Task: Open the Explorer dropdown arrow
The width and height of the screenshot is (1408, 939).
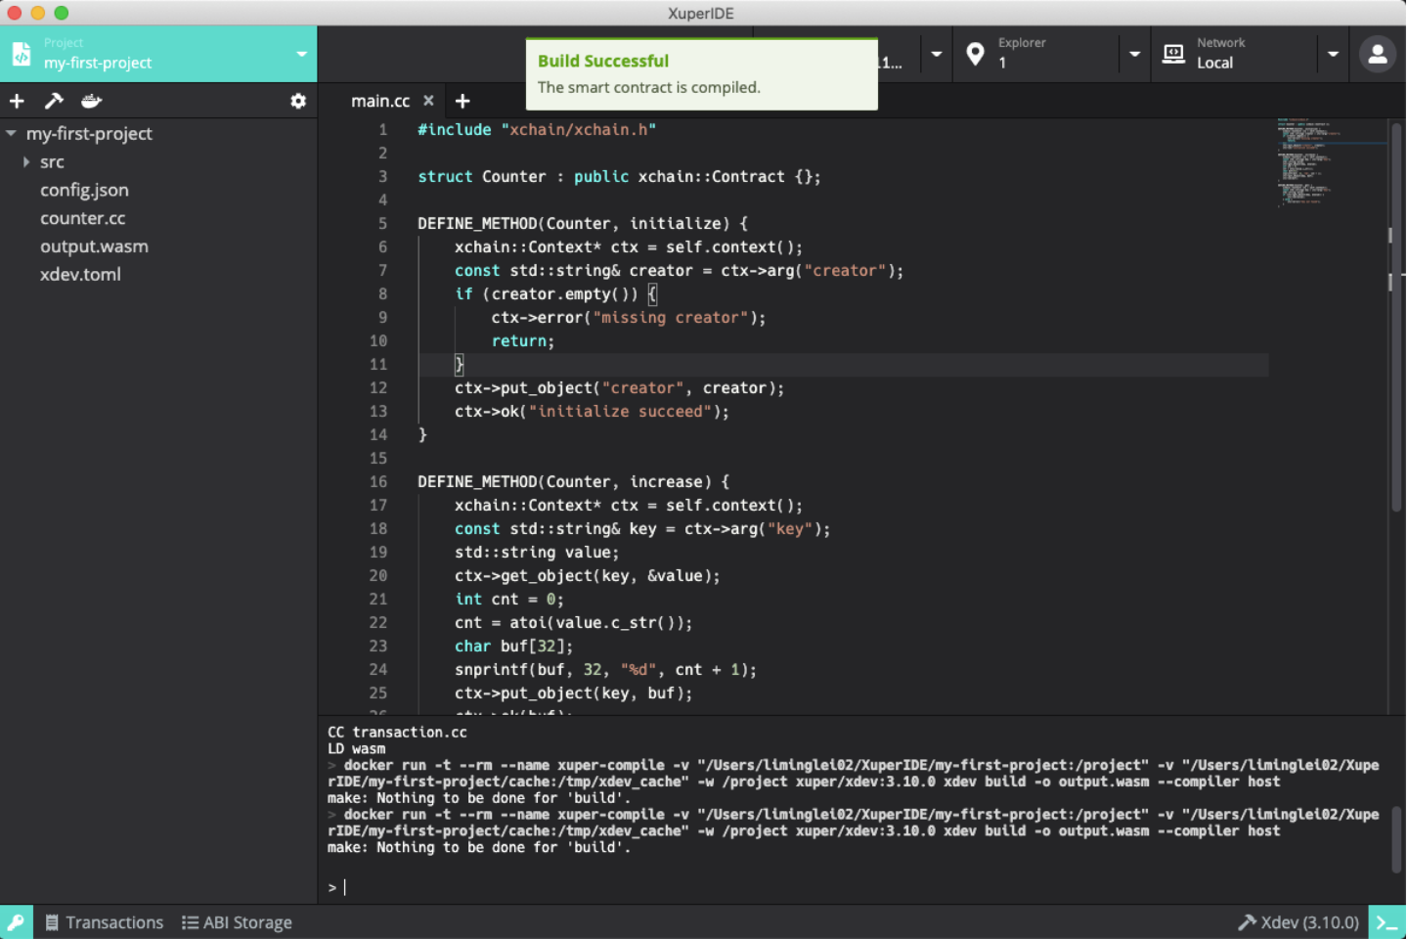Action: click(x=1134, y=54)
